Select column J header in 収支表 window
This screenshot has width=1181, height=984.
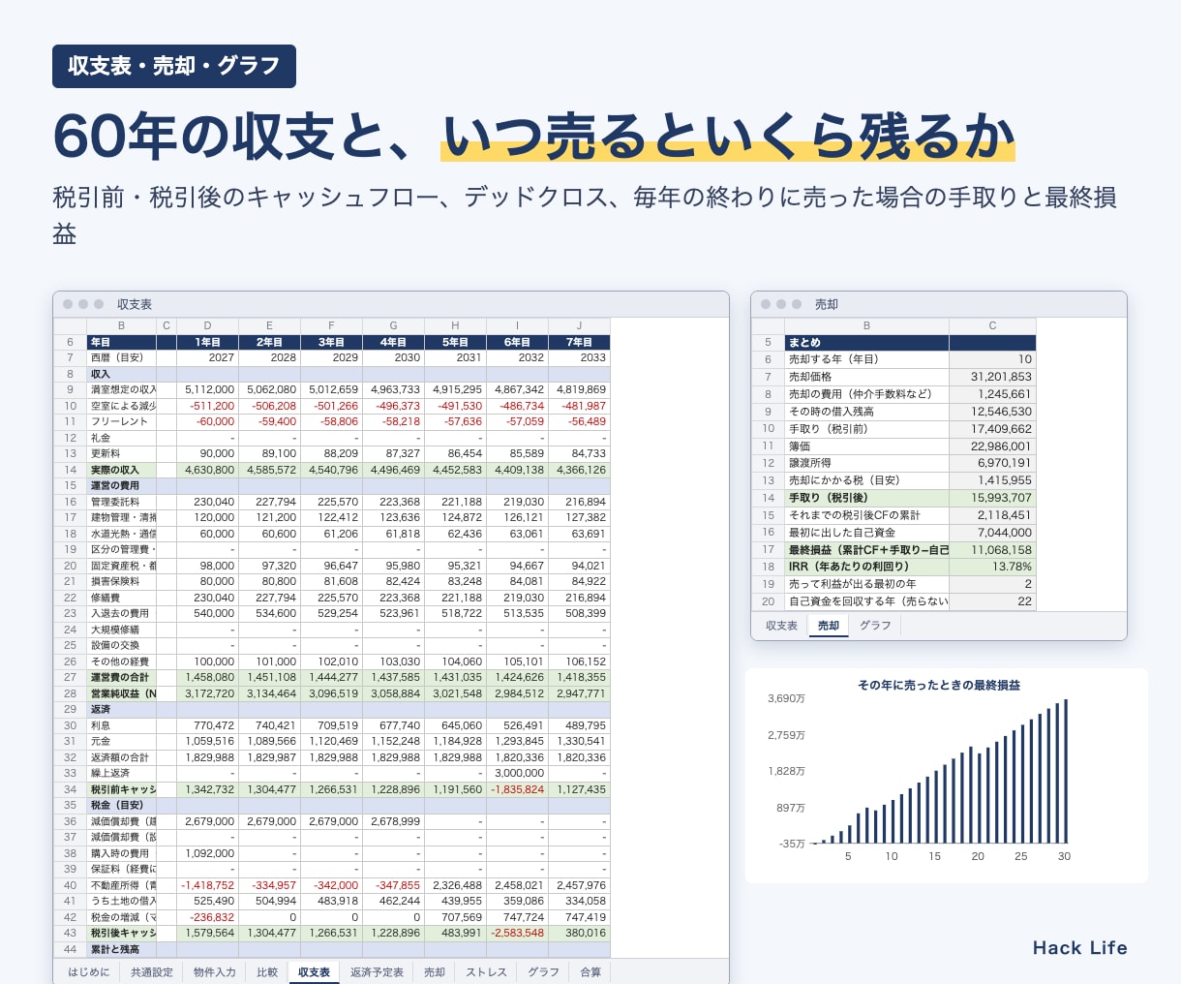(579, 326)
